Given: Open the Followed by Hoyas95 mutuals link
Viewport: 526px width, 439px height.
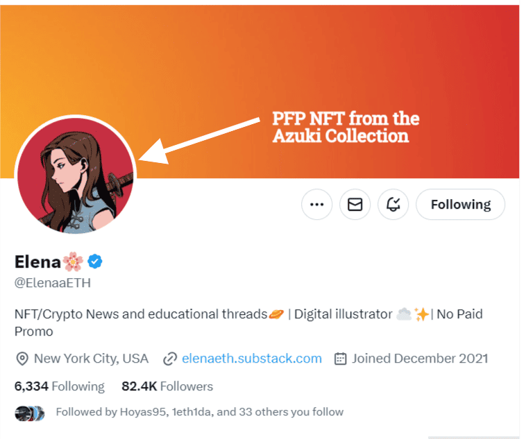Looking at the screenshot, I should 200,412.
